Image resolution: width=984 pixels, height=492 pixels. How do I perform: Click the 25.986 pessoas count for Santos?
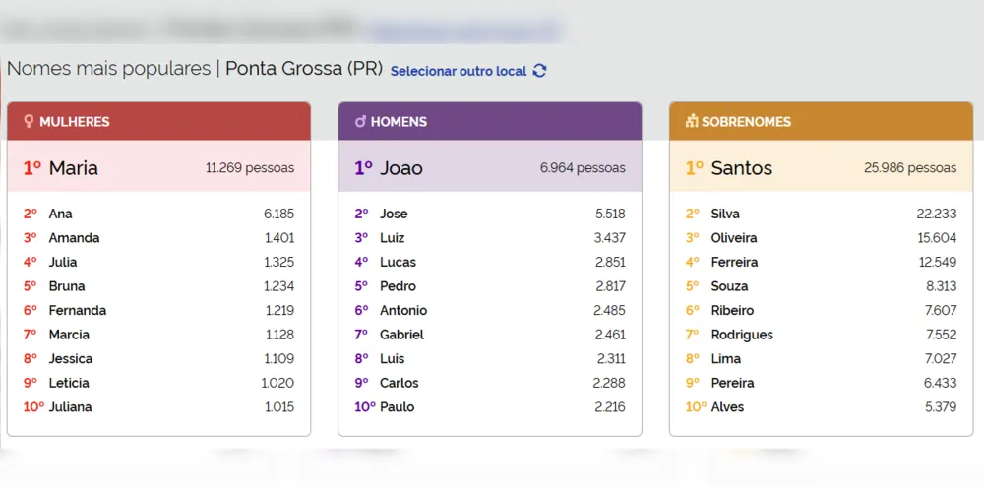[x=910, y=168]
